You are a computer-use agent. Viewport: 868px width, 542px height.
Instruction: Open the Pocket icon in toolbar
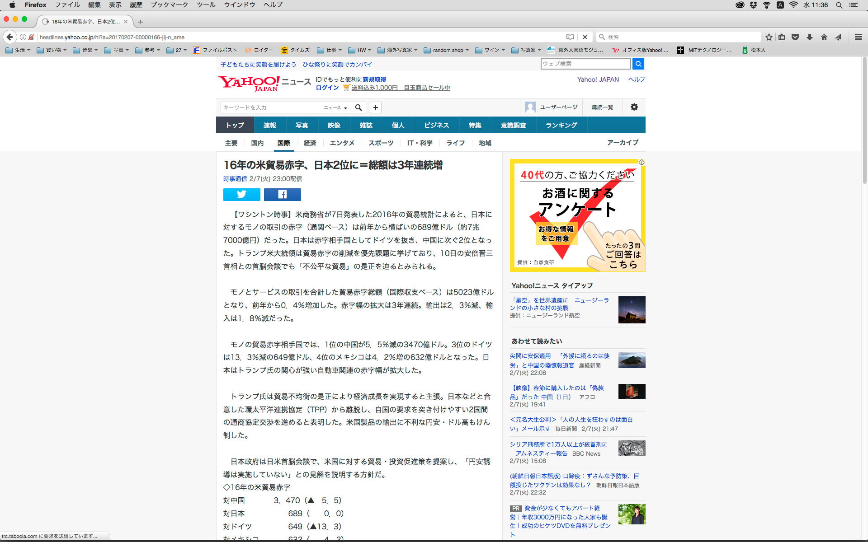point(795,37)
